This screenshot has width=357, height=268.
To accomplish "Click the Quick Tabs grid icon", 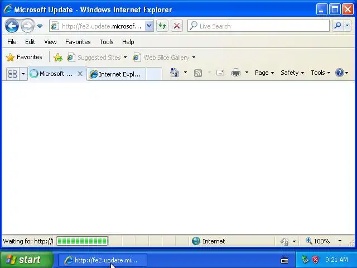I will pyautogui.click(x=12, y=74).
